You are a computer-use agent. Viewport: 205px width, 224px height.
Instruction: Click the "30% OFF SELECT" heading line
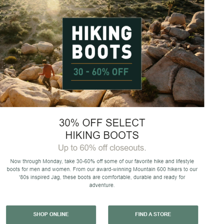(102, 123)
